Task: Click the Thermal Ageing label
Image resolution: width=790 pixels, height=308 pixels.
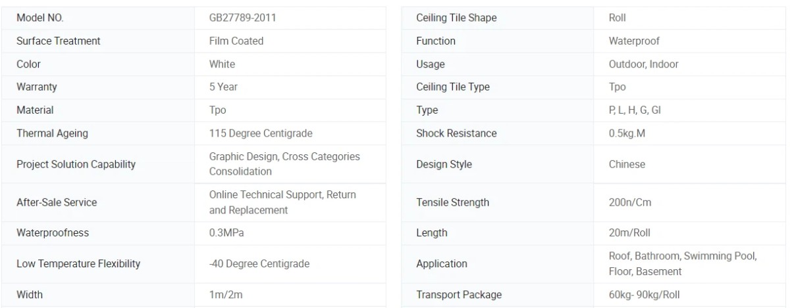Action: 52,133
